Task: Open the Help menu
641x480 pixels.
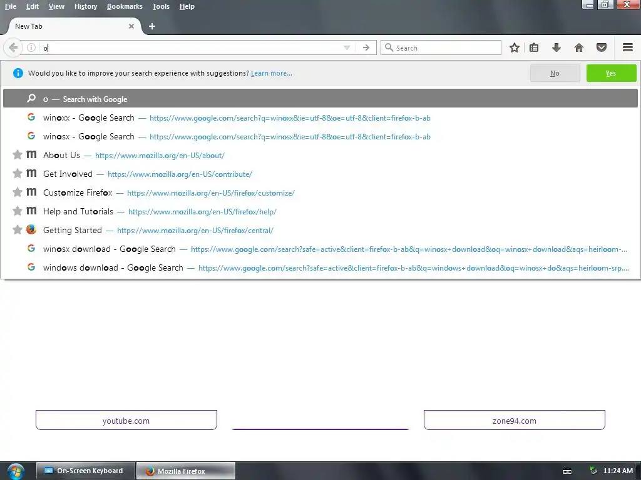Action: 187,6
